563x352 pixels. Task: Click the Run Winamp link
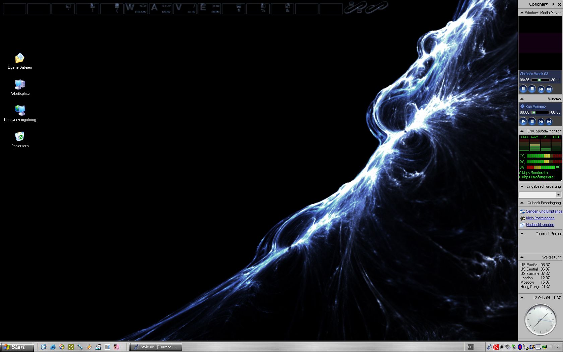536,106
